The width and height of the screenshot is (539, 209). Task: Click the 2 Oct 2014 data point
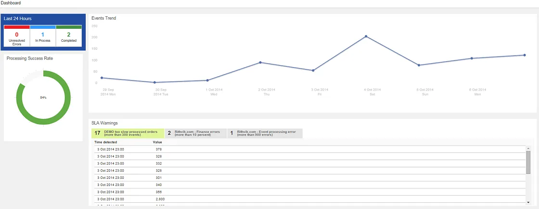[260, 62]
